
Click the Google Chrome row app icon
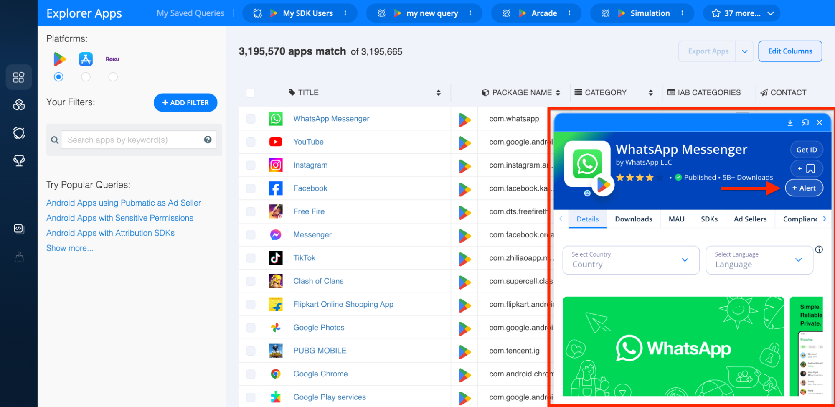tap(276, 374)
